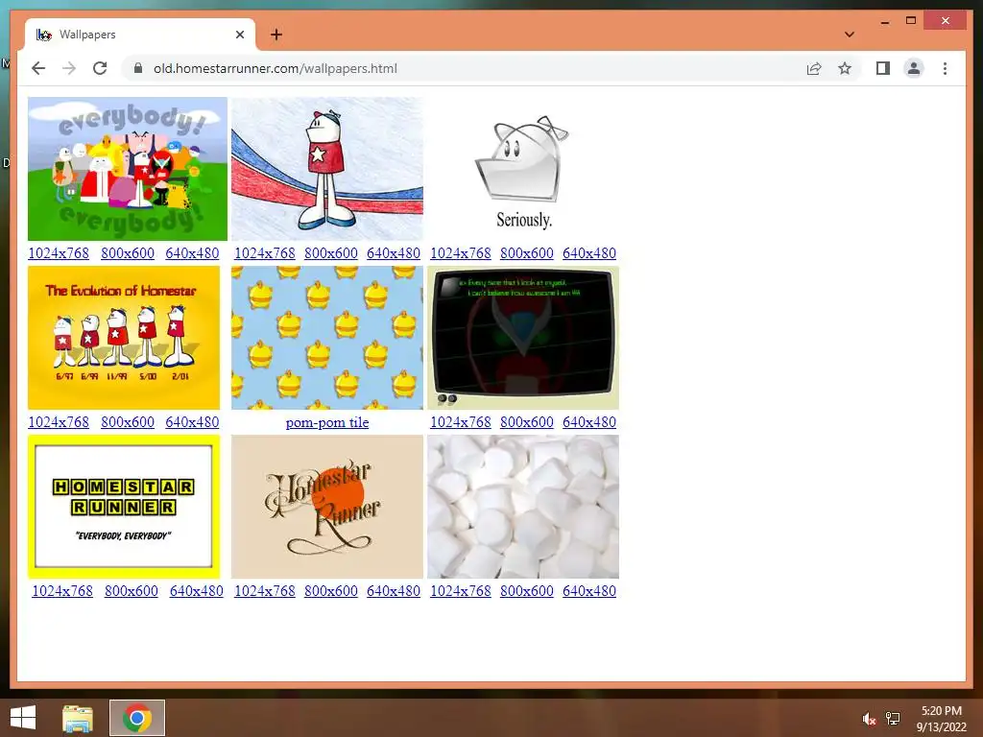Image resolution: width=983 pixels, height=737 pixels.
Task: Open 640x480 link under marshmallows wallpaper
Action: point(589,591)
